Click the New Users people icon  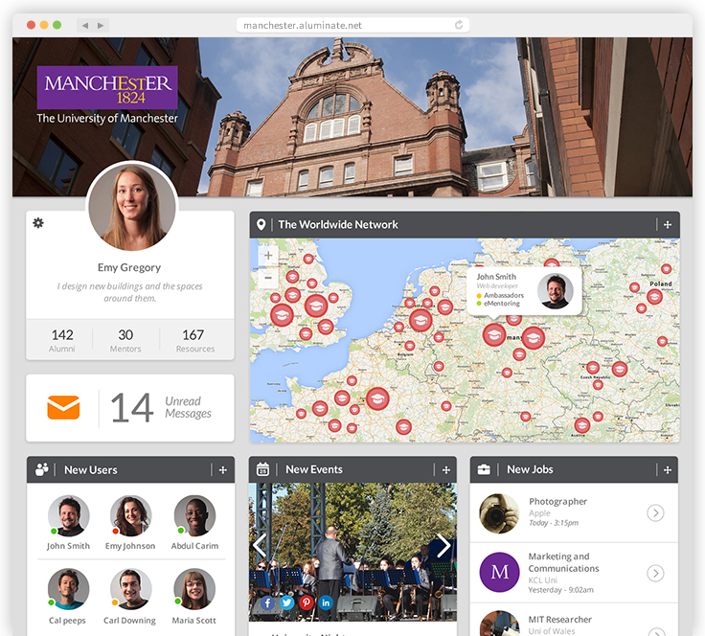tap(42, 469)
